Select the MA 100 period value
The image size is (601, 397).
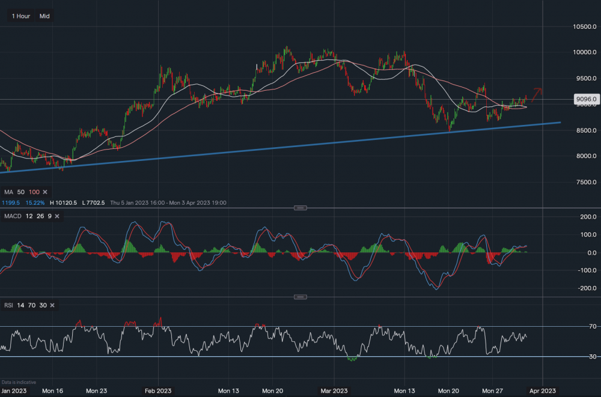coord(34,192)
